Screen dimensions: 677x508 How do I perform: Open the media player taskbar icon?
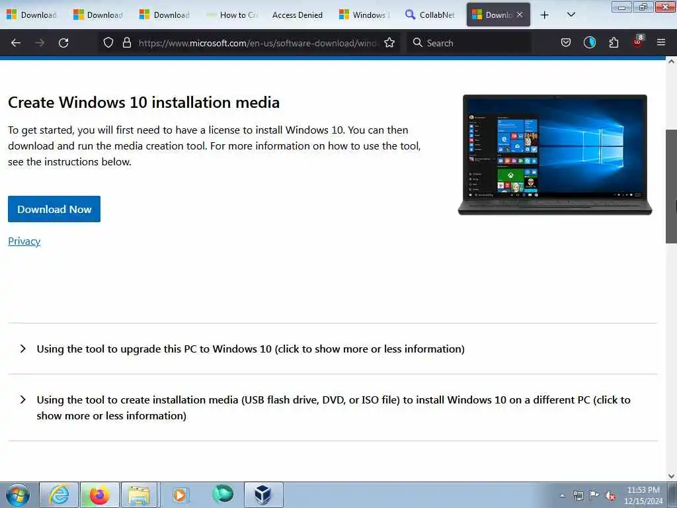pos(180,495)
